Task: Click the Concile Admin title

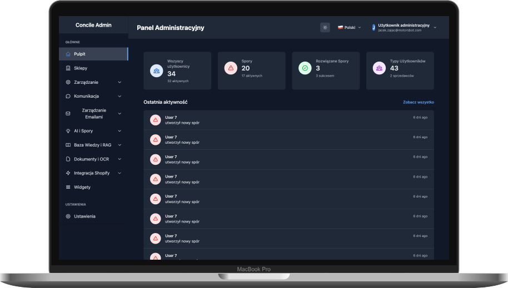Action: pyautogui.click(x=93, y=25)
